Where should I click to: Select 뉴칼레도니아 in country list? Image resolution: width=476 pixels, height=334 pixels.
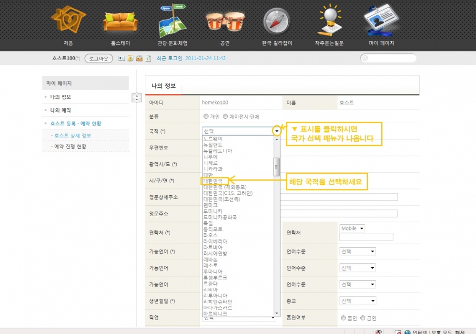pyautogui.click(x=218, y=151)
